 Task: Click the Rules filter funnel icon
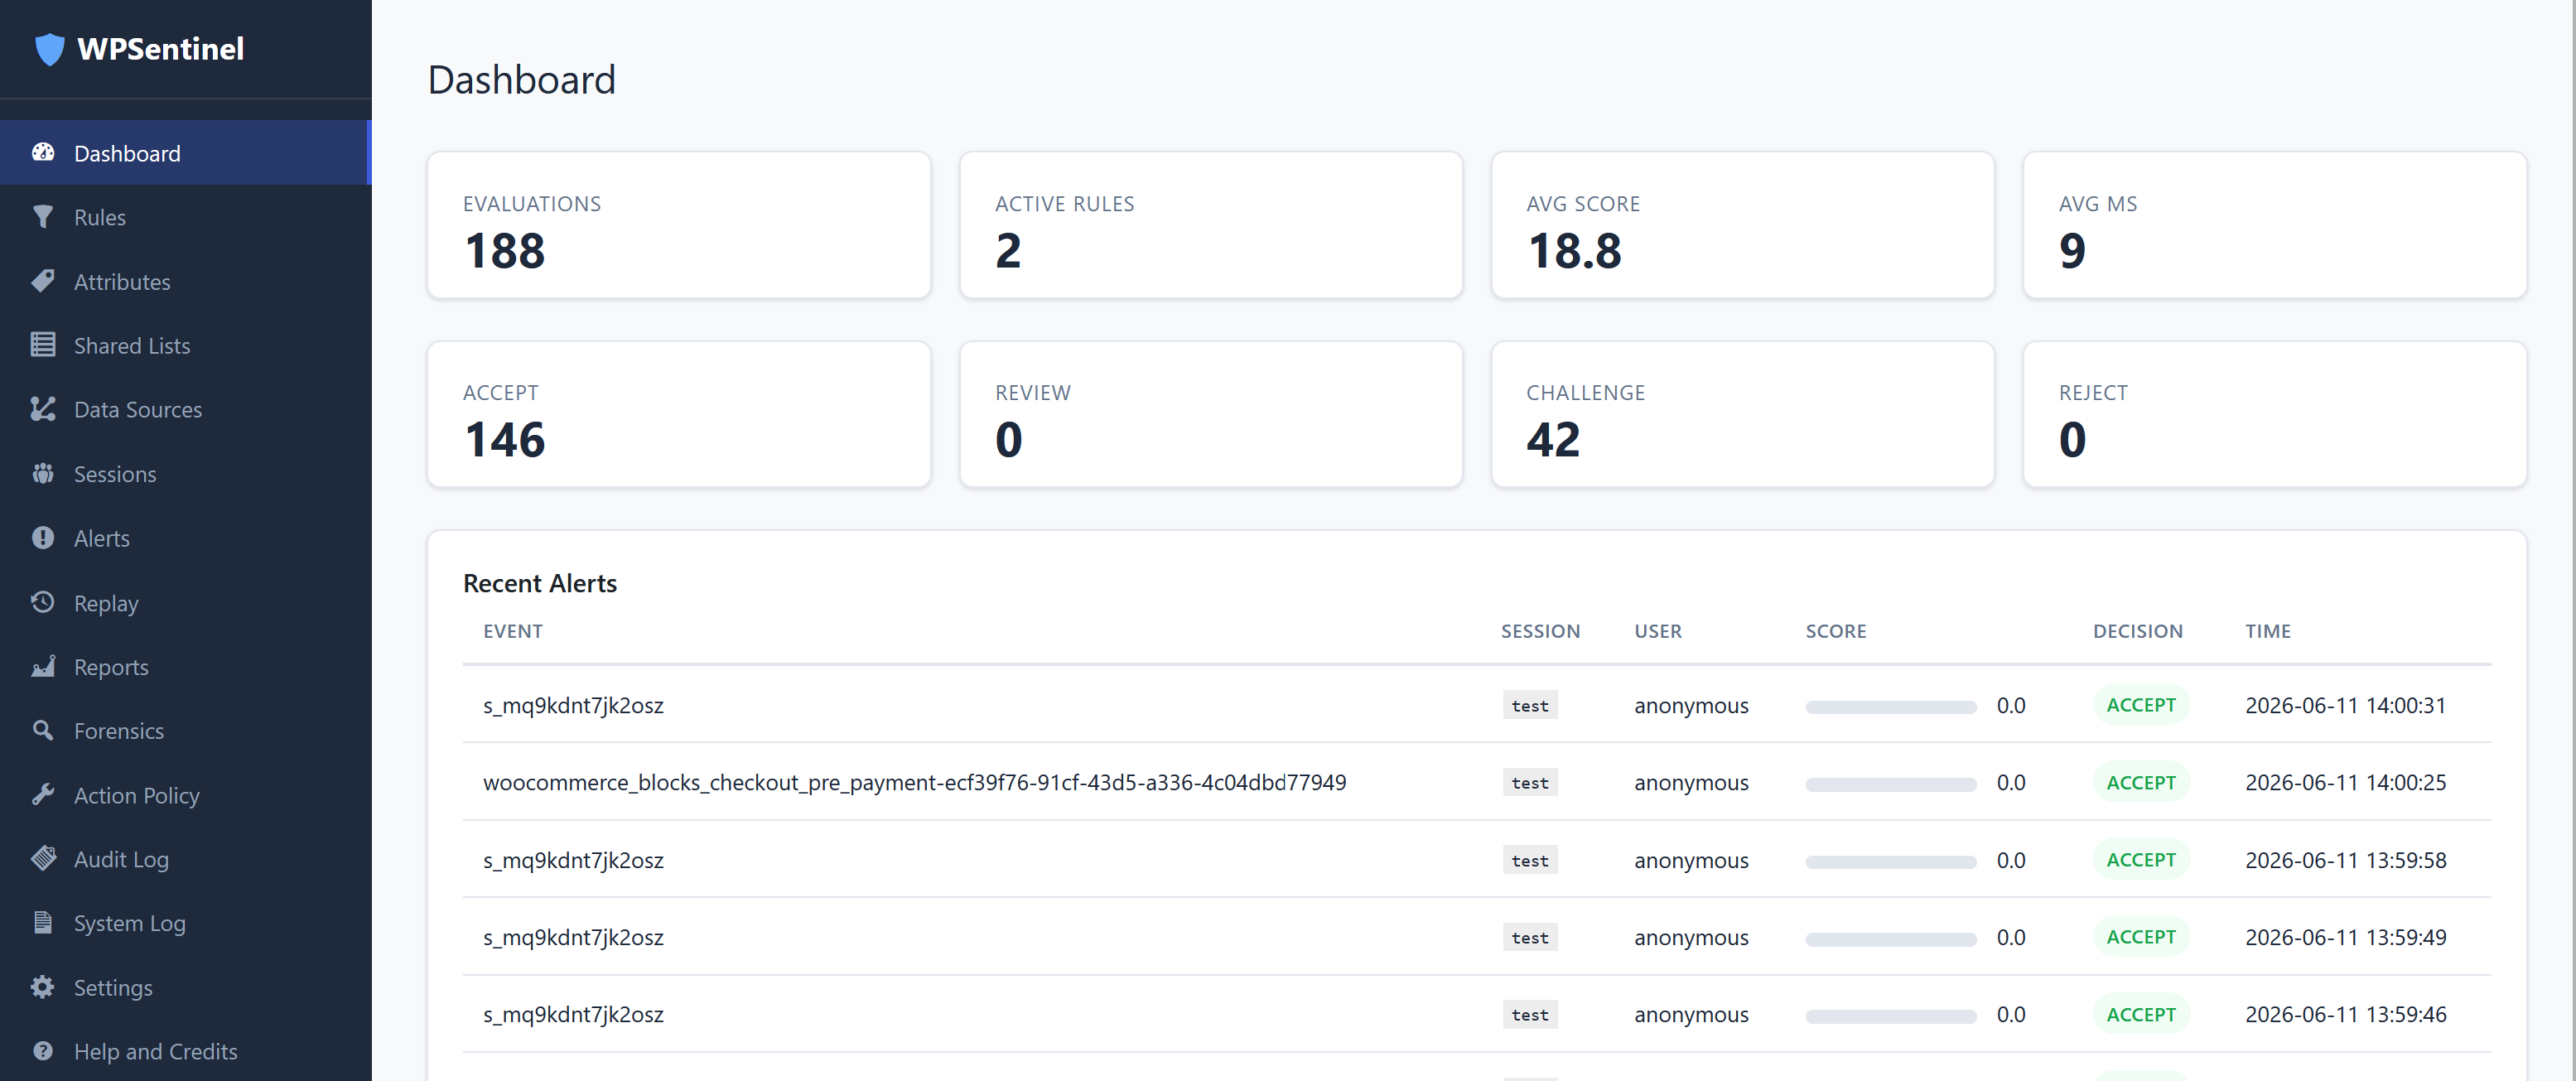[43, 216]
